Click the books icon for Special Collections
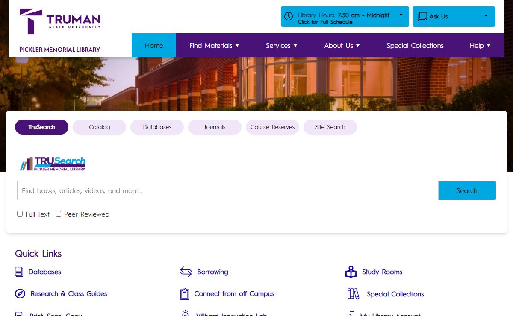The height and width of the screenshot is (316, 513). [x=353, y=294]
